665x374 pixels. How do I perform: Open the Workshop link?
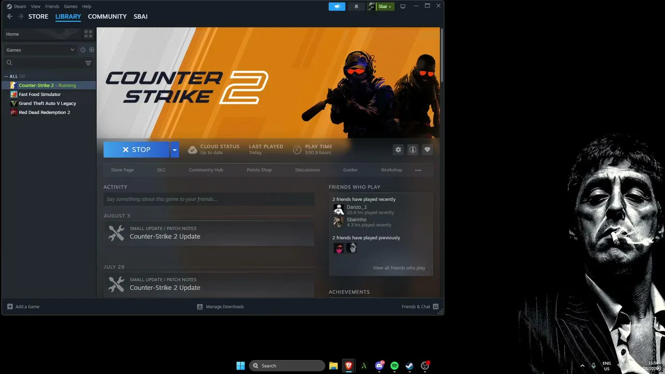point(391,170)
